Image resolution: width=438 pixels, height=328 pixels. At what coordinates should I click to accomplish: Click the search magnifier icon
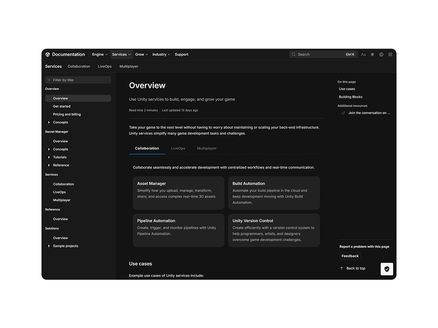tap(293, 54)
